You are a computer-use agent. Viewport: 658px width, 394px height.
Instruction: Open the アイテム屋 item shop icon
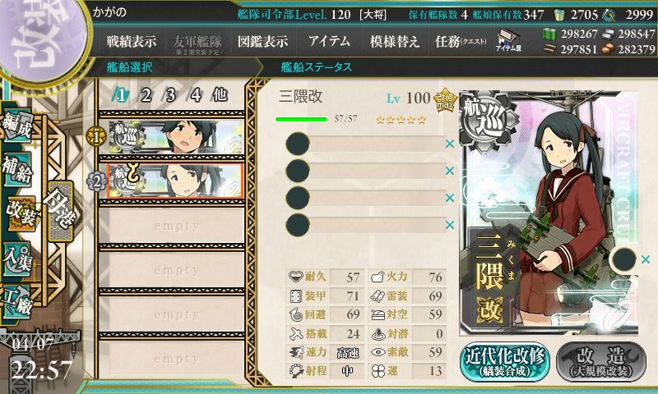click(x=508, y=40)
